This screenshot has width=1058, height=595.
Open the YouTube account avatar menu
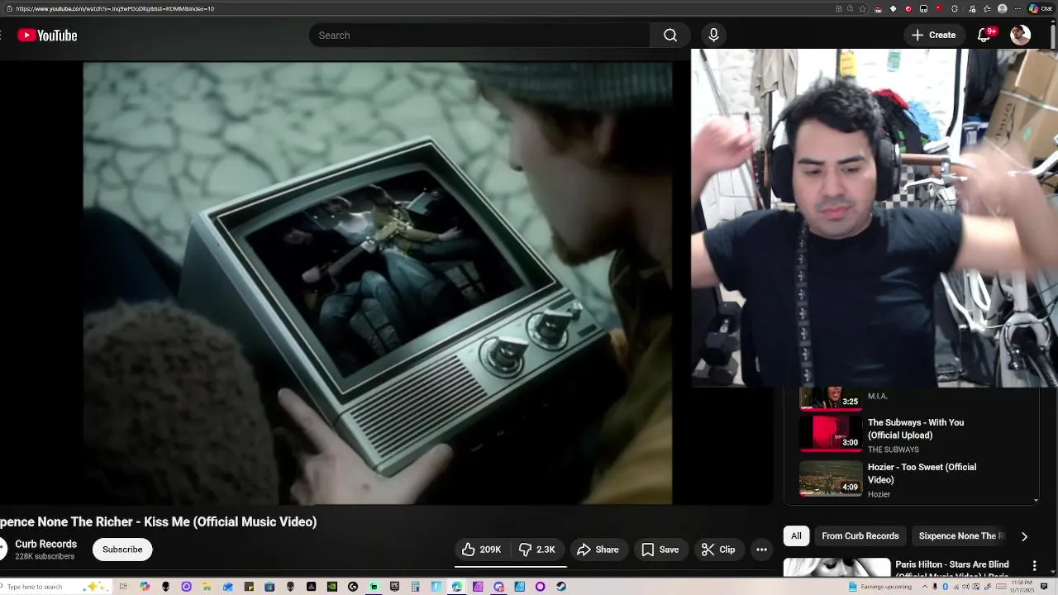(x=1020, y=35)
